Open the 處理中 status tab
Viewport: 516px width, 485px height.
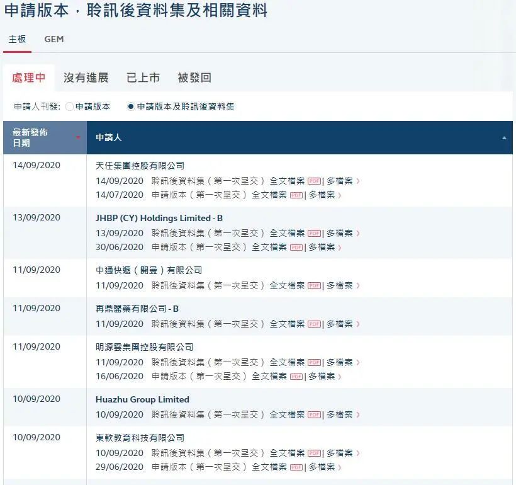click(x=28, y=77)
